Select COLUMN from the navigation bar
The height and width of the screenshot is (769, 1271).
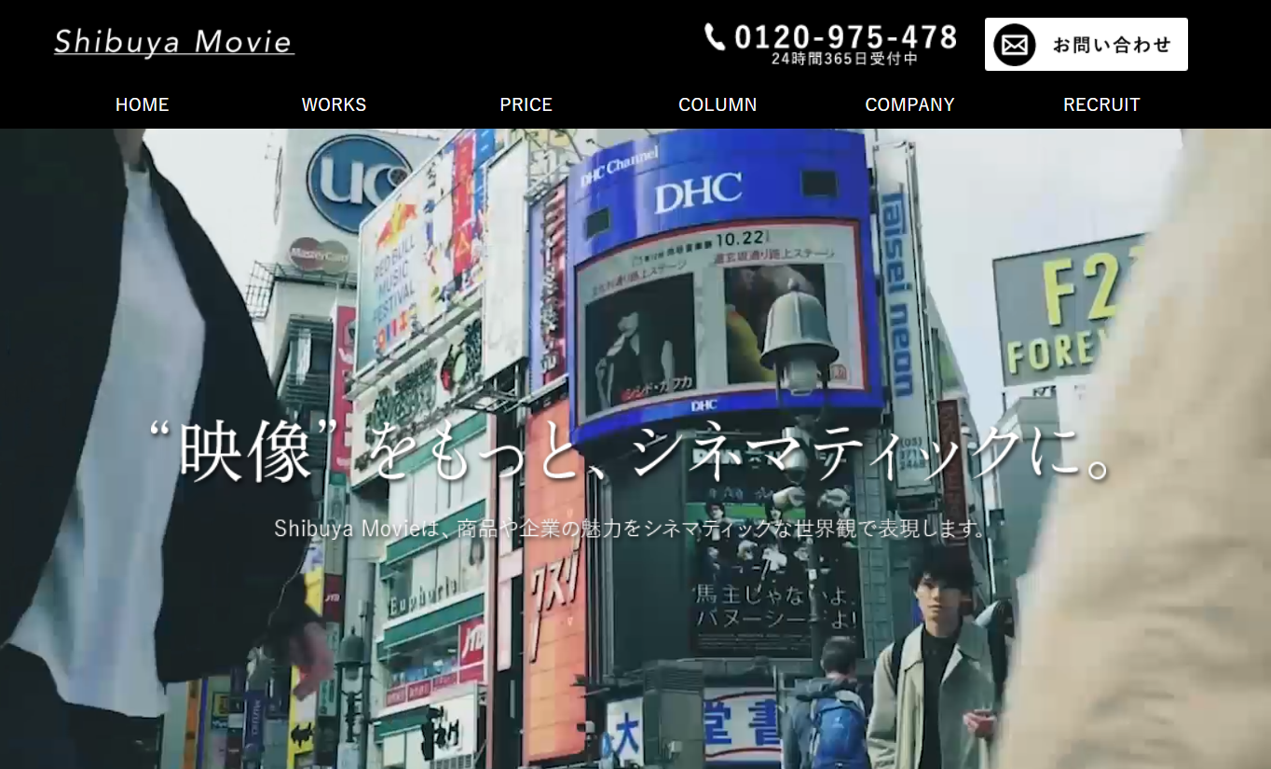tap(717, 104)
